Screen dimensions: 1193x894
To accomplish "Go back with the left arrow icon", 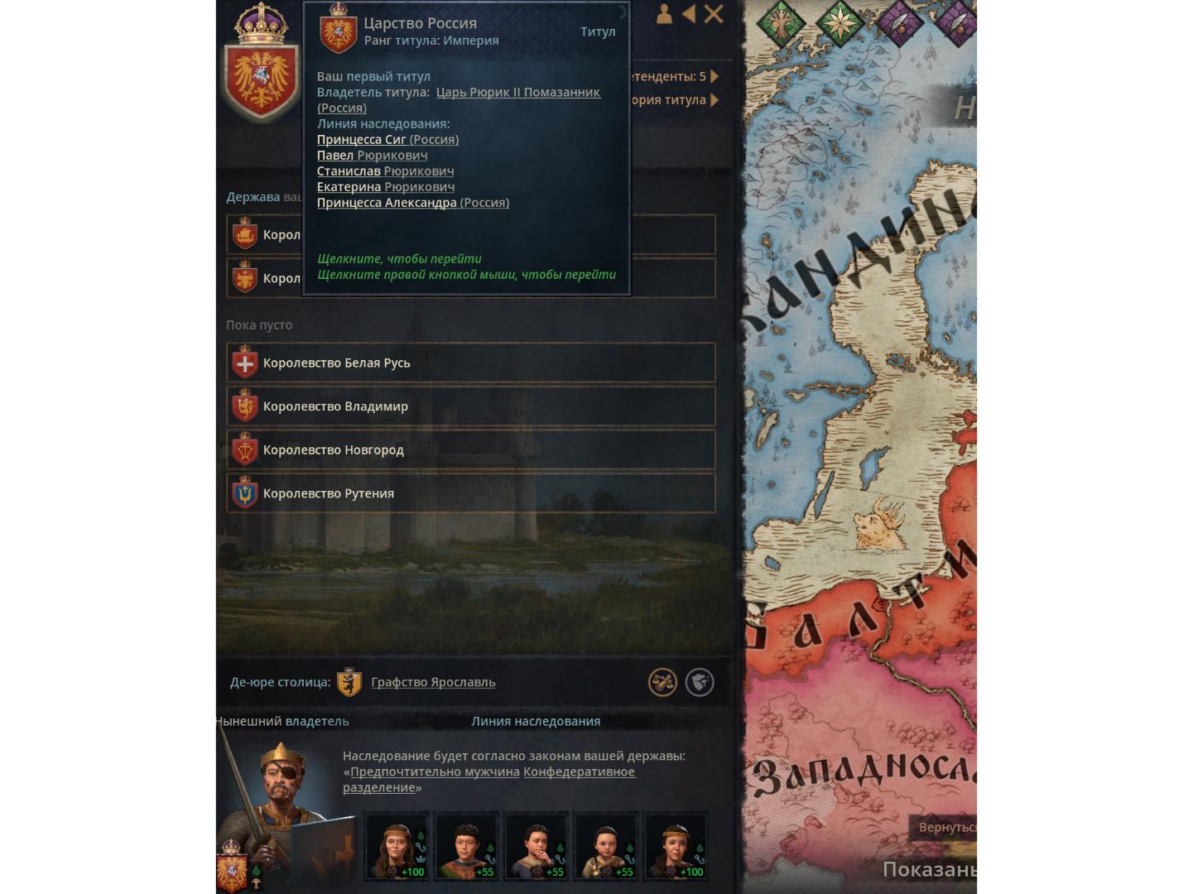I will (x=689, y=13).
